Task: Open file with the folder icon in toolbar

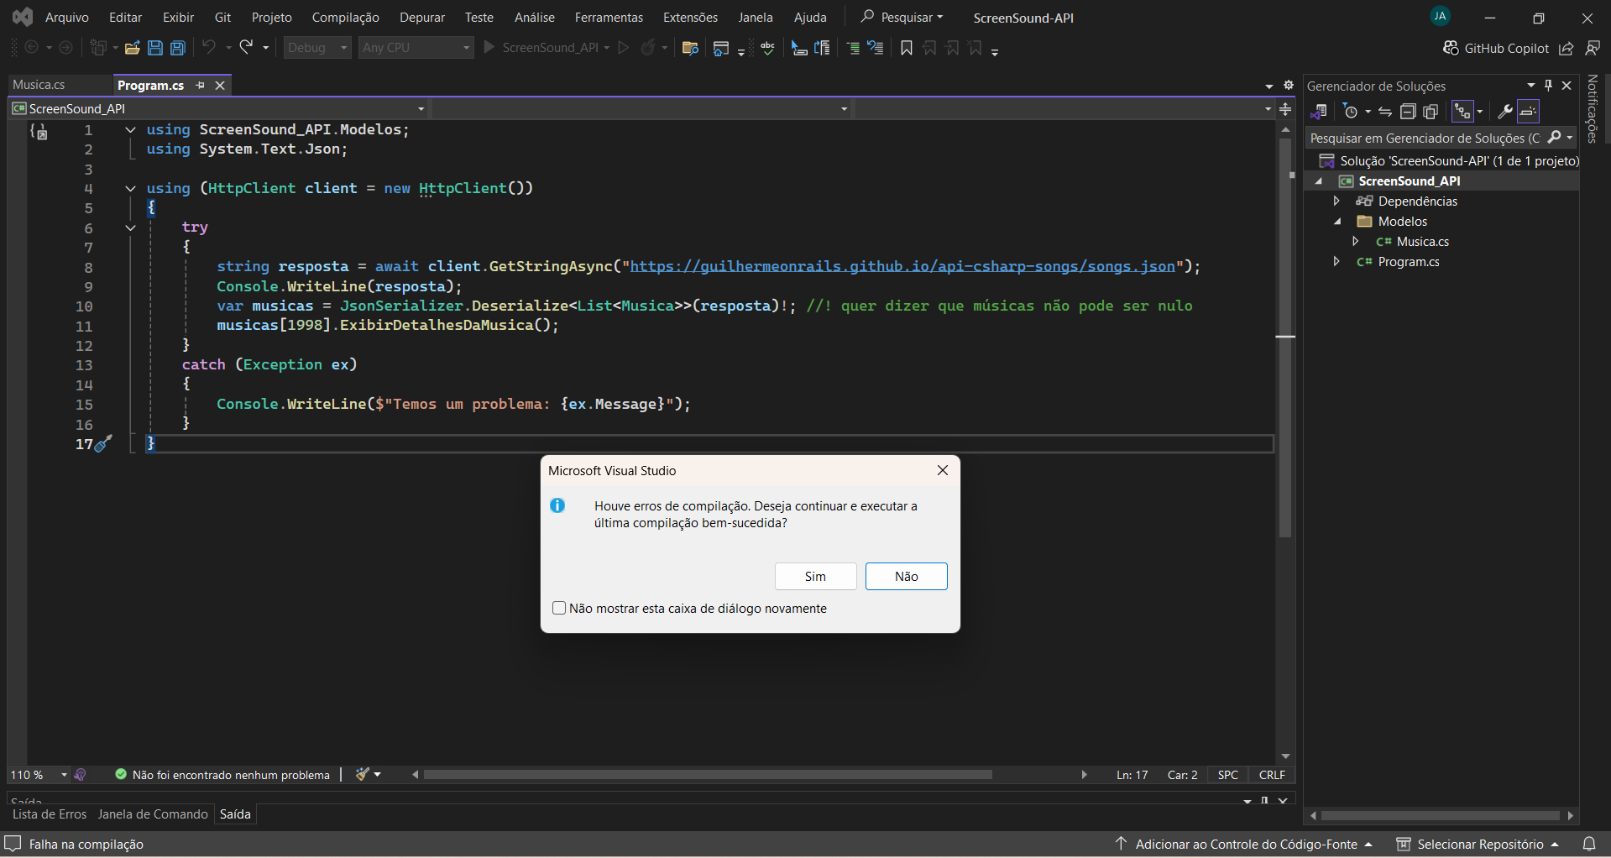Action: pos(132,48)
